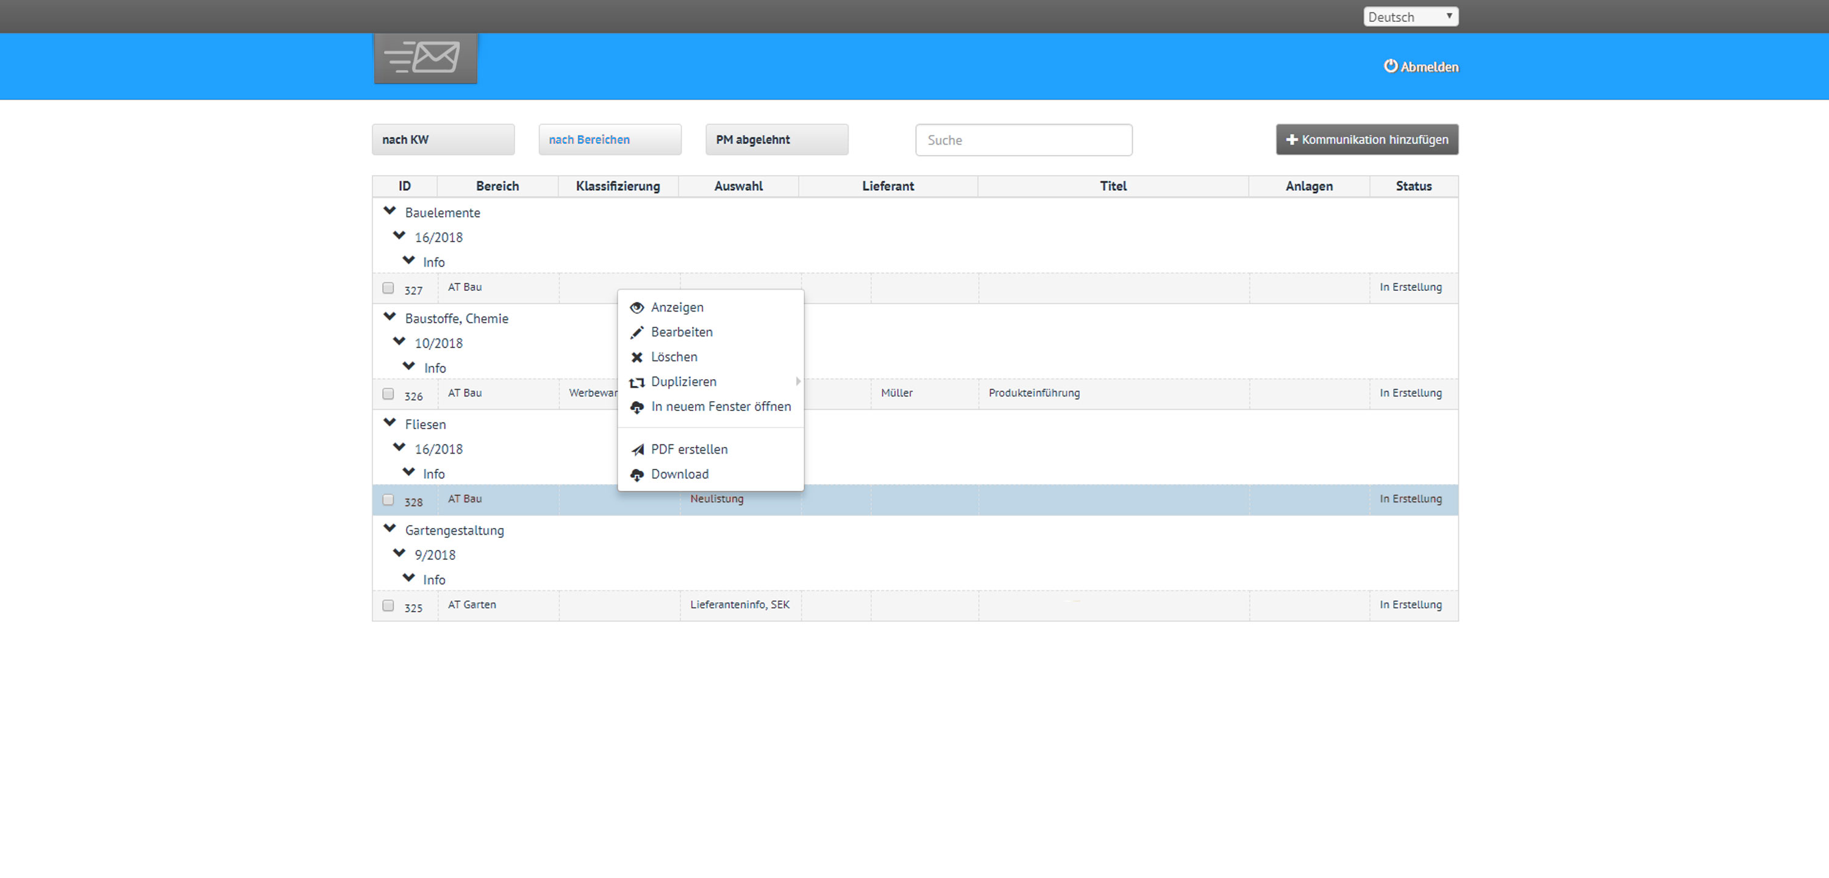Collapse the Gartengestaltung group chevron
The width and height of the screenshot is (1829, 878).
[x=389, y=529]
